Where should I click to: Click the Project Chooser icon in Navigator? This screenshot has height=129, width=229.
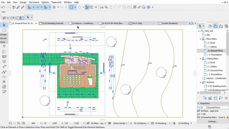point(201,26)
